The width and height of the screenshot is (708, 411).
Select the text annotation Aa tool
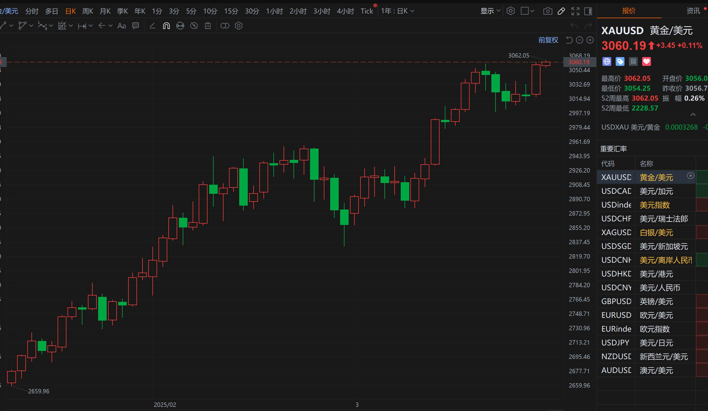(121, 26)
